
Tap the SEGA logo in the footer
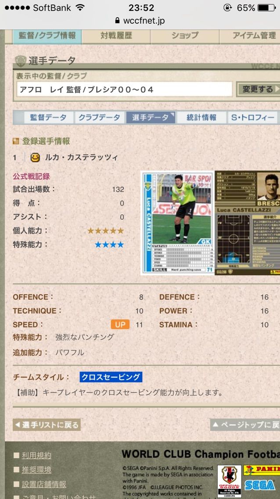click(x=260, y=485)
